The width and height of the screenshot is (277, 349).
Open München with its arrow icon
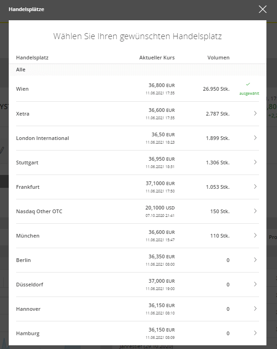(x=255, y=235)
